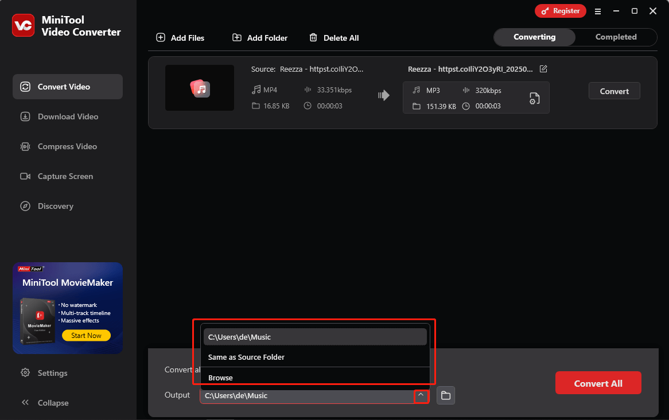Collapse the sidebar with the double-chevron

click(x=25, y=403)
